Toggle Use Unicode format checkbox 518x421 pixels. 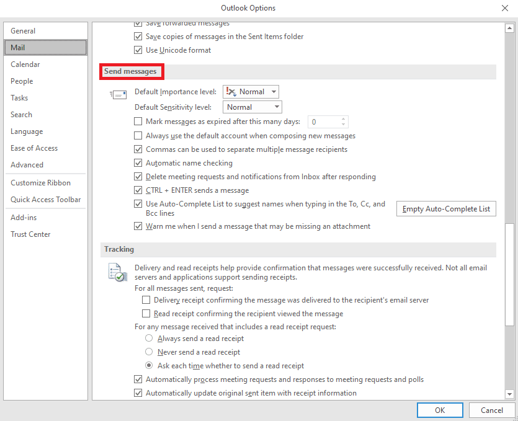click(x=138, y=50)
